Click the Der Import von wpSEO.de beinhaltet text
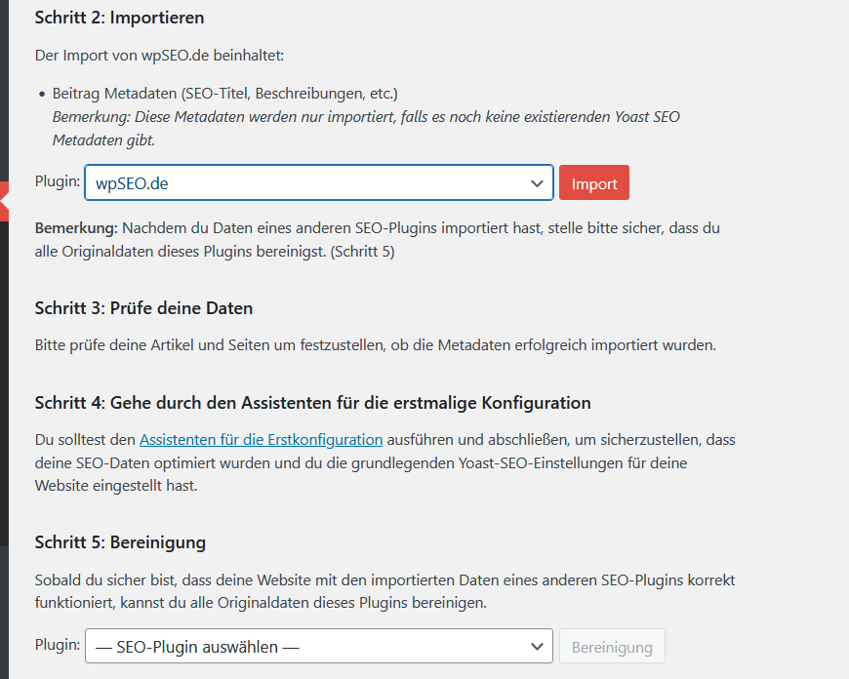This screenshot has height=679, width=849. (159, 56)
